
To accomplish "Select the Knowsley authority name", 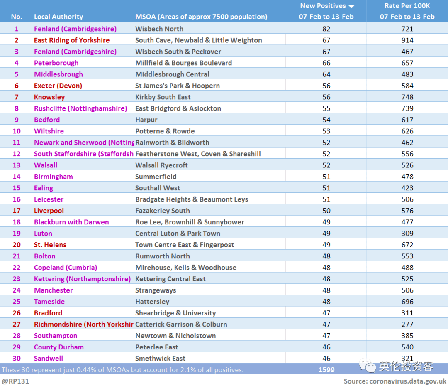I will point(49,97).
